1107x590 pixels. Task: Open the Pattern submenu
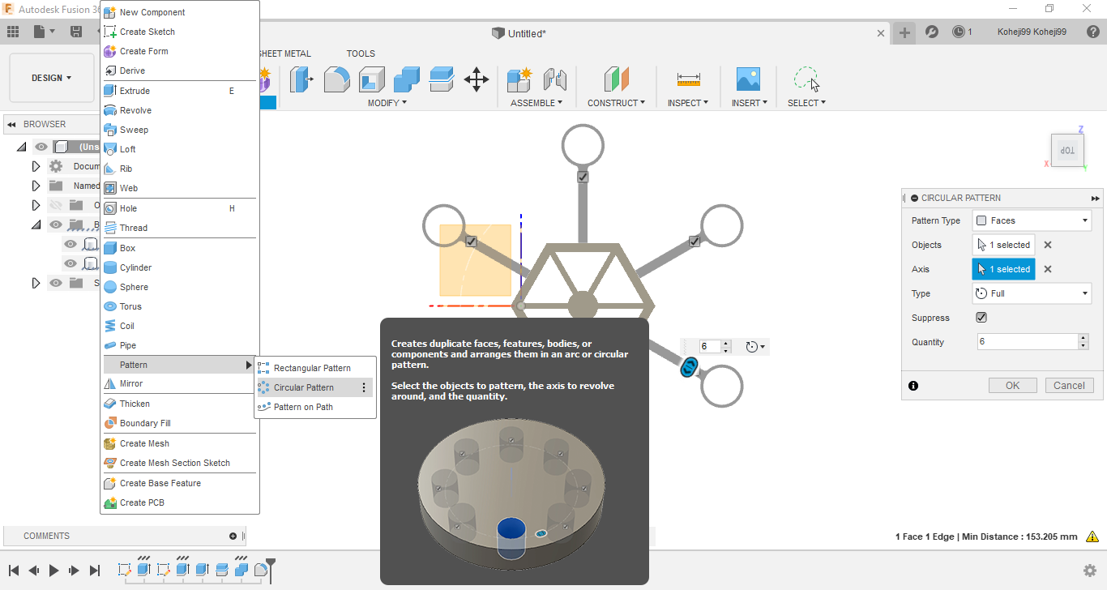pyautogui.click(x=180, y=365)
